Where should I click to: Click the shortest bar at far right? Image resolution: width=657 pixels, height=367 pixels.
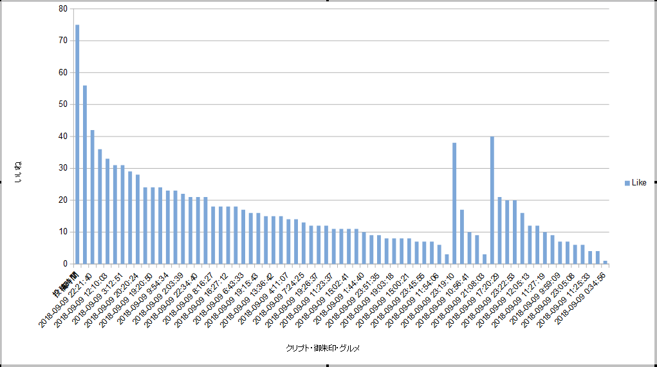click(606, 262)
